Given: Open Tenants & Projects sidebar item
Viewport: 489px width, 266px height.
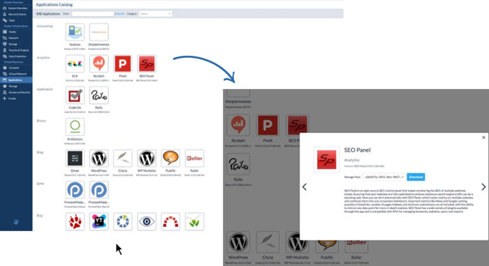Looking at the screenshot, I should 18,50.
